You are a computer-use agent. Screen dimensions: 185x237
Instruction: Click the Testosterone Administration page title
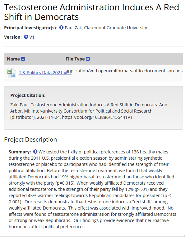tap(91, 12)
